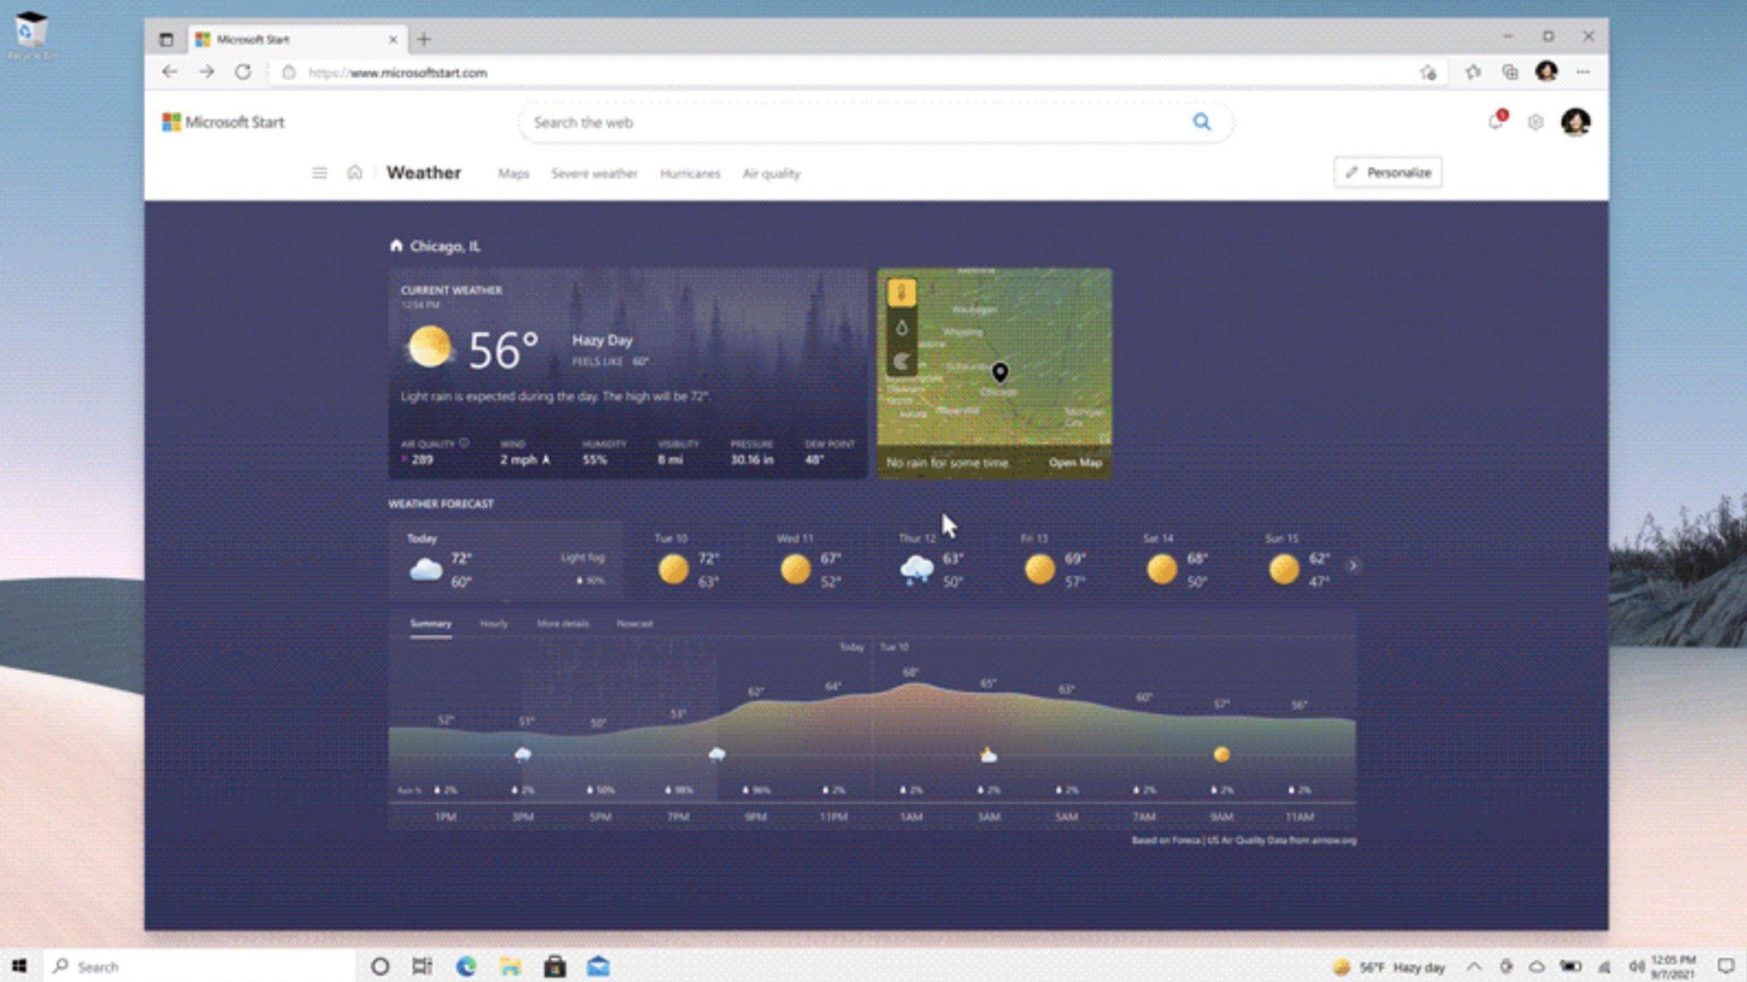Image resolution: width=1747 pixels, height=982 pixels.
Task: Switch to the Summary forecast tab
Action: point(431,623)
